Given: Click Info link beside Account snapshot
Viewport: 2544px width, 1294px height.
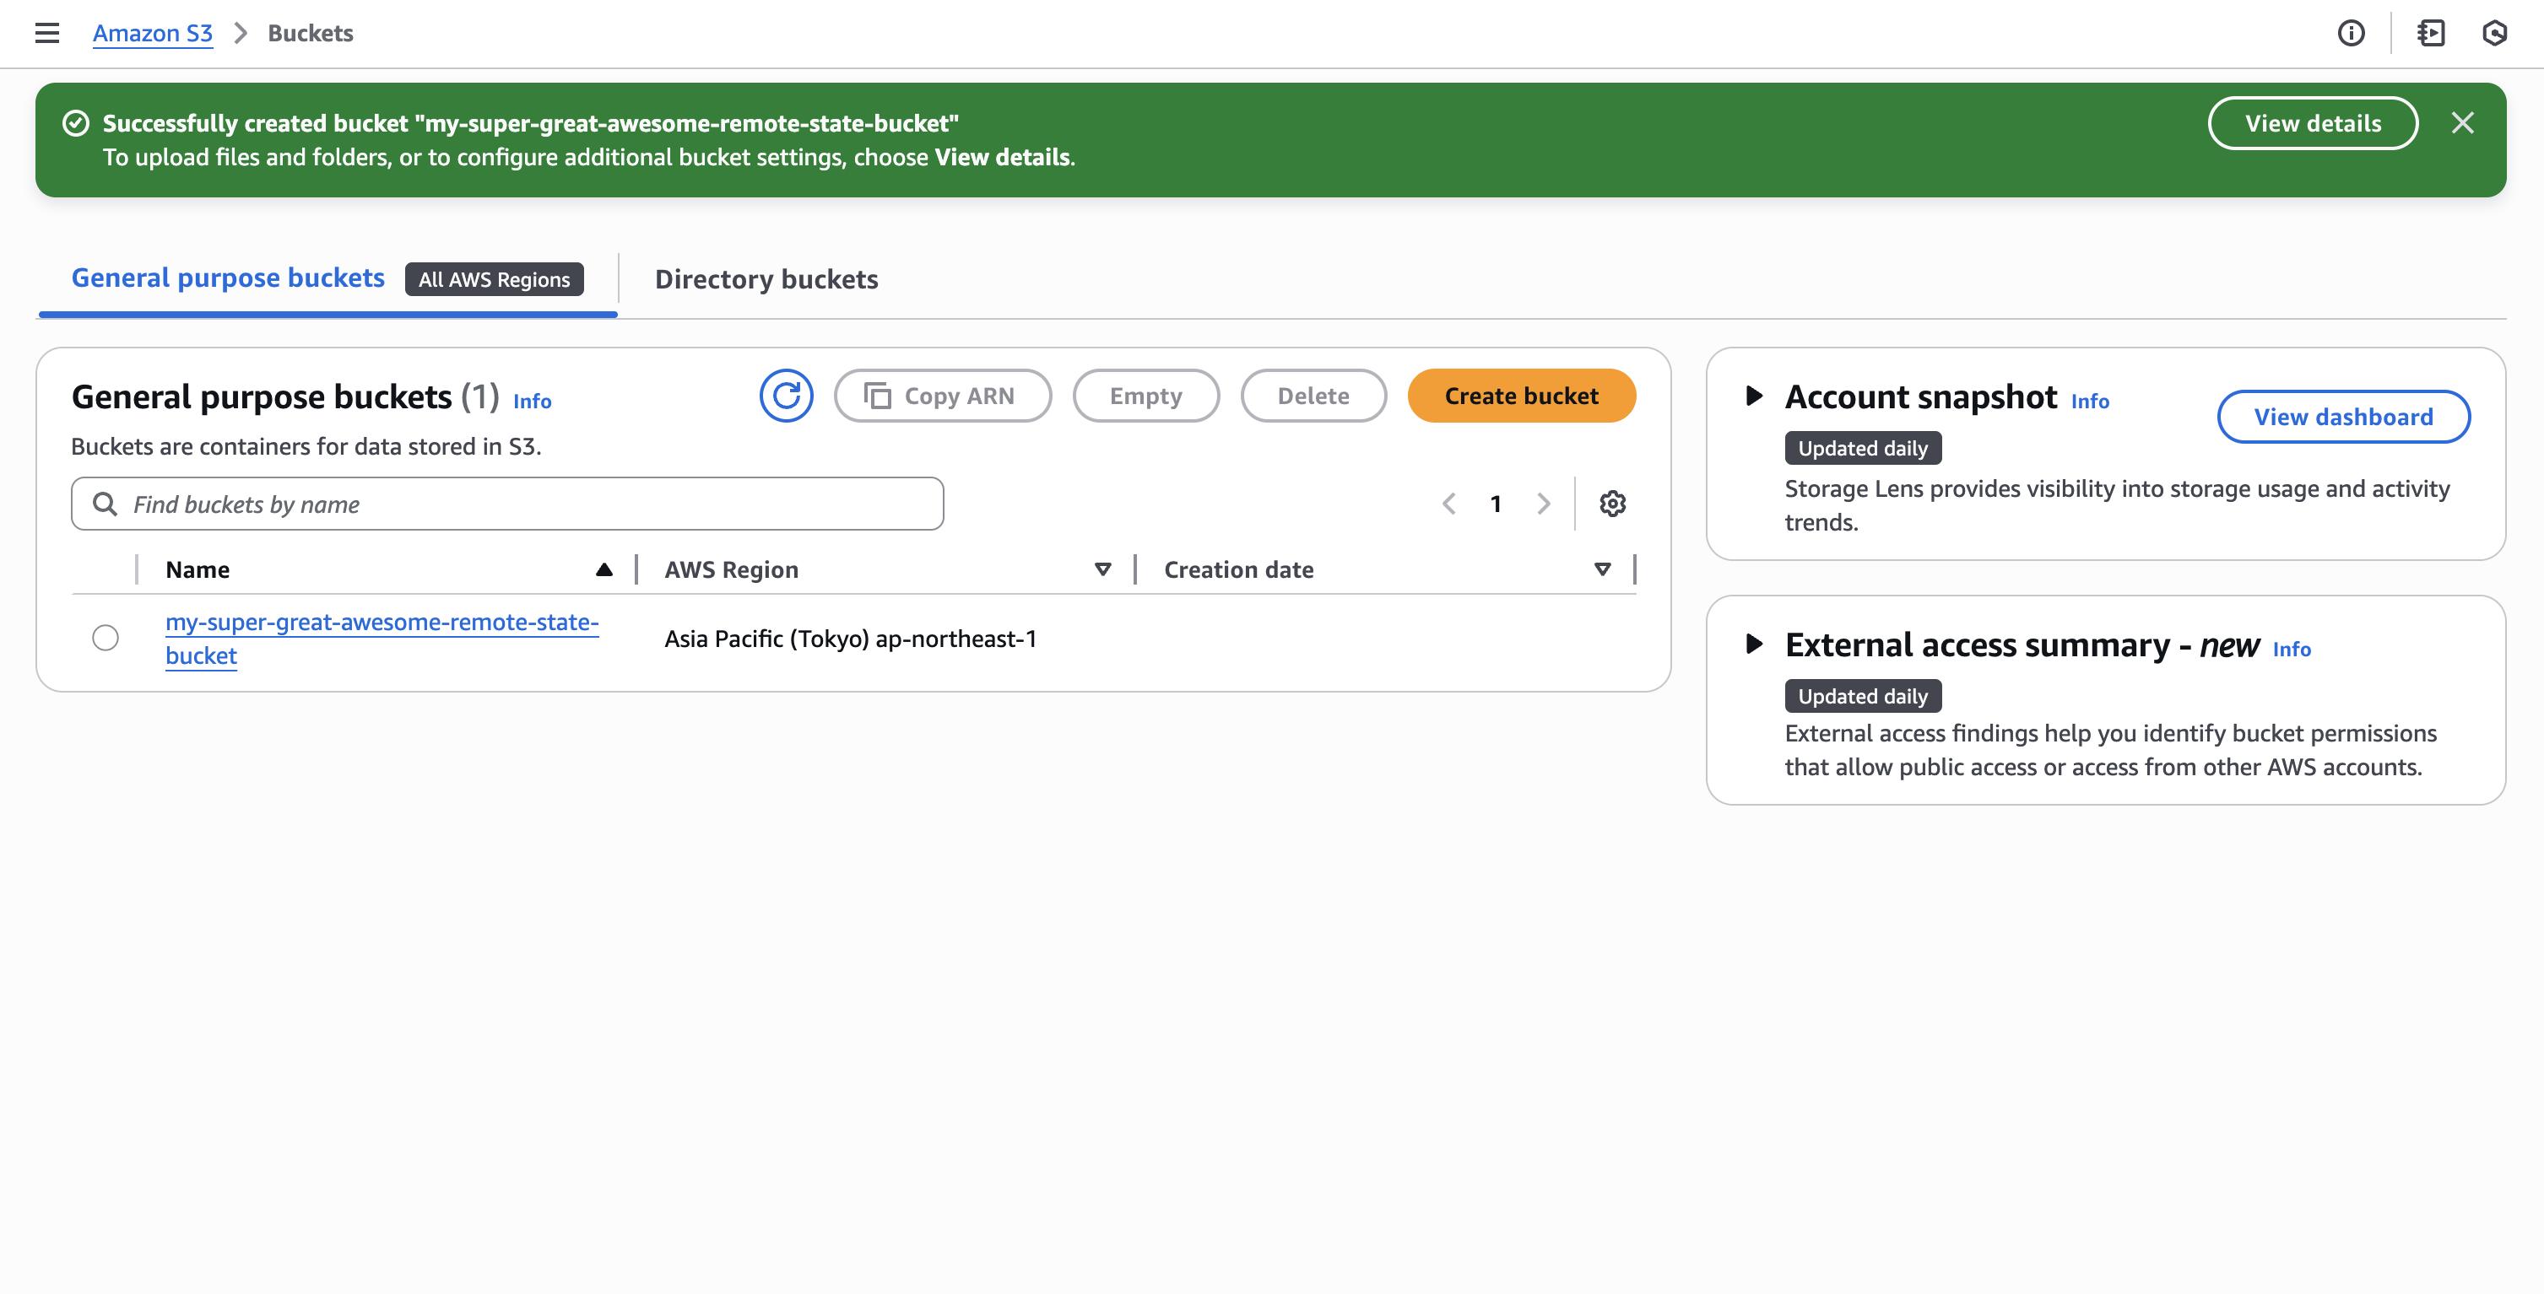Looking at the screenshot, I should tap(2089, 401).
